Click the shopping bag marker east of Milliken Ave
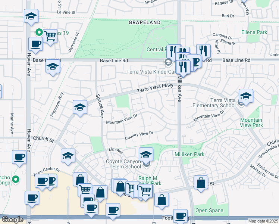This screenshot has height=224, width=279. pyautogui.click(x=201, y=183)
